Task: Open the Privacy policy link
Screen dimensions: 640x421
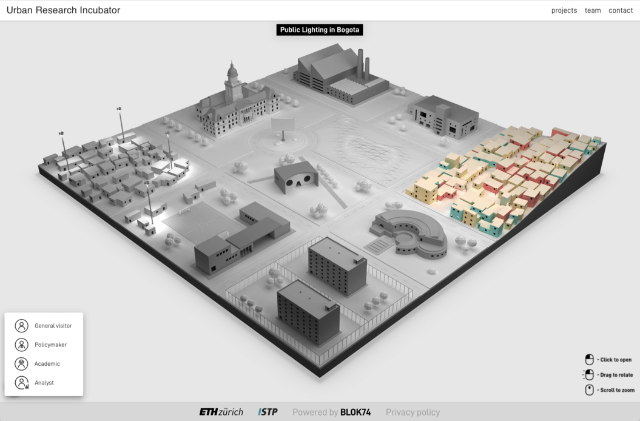Action: click(x=413, y=412)
